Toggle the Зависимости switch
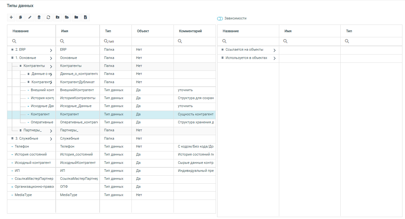Viewport: 405px width, 219px height. 220,18
